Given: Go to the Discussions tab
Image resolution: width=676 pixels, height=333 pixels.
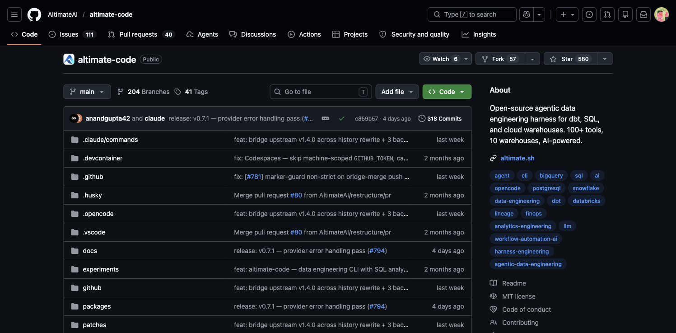Looking at the screenshot, I should point(253,34).
